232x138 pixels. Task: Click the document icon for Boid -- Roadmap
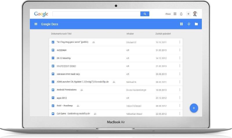point(53,106)
